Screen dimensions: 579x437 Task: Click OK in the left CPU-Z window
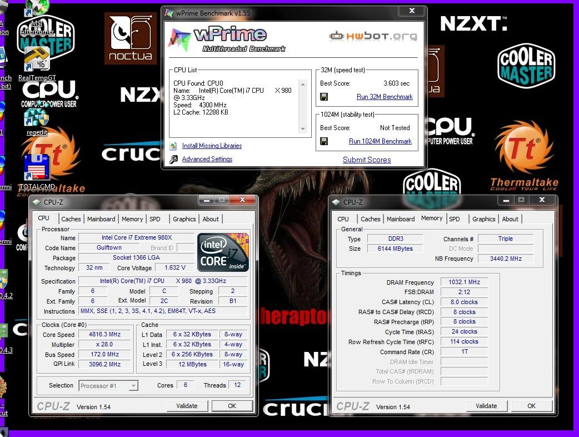[232, 406]
